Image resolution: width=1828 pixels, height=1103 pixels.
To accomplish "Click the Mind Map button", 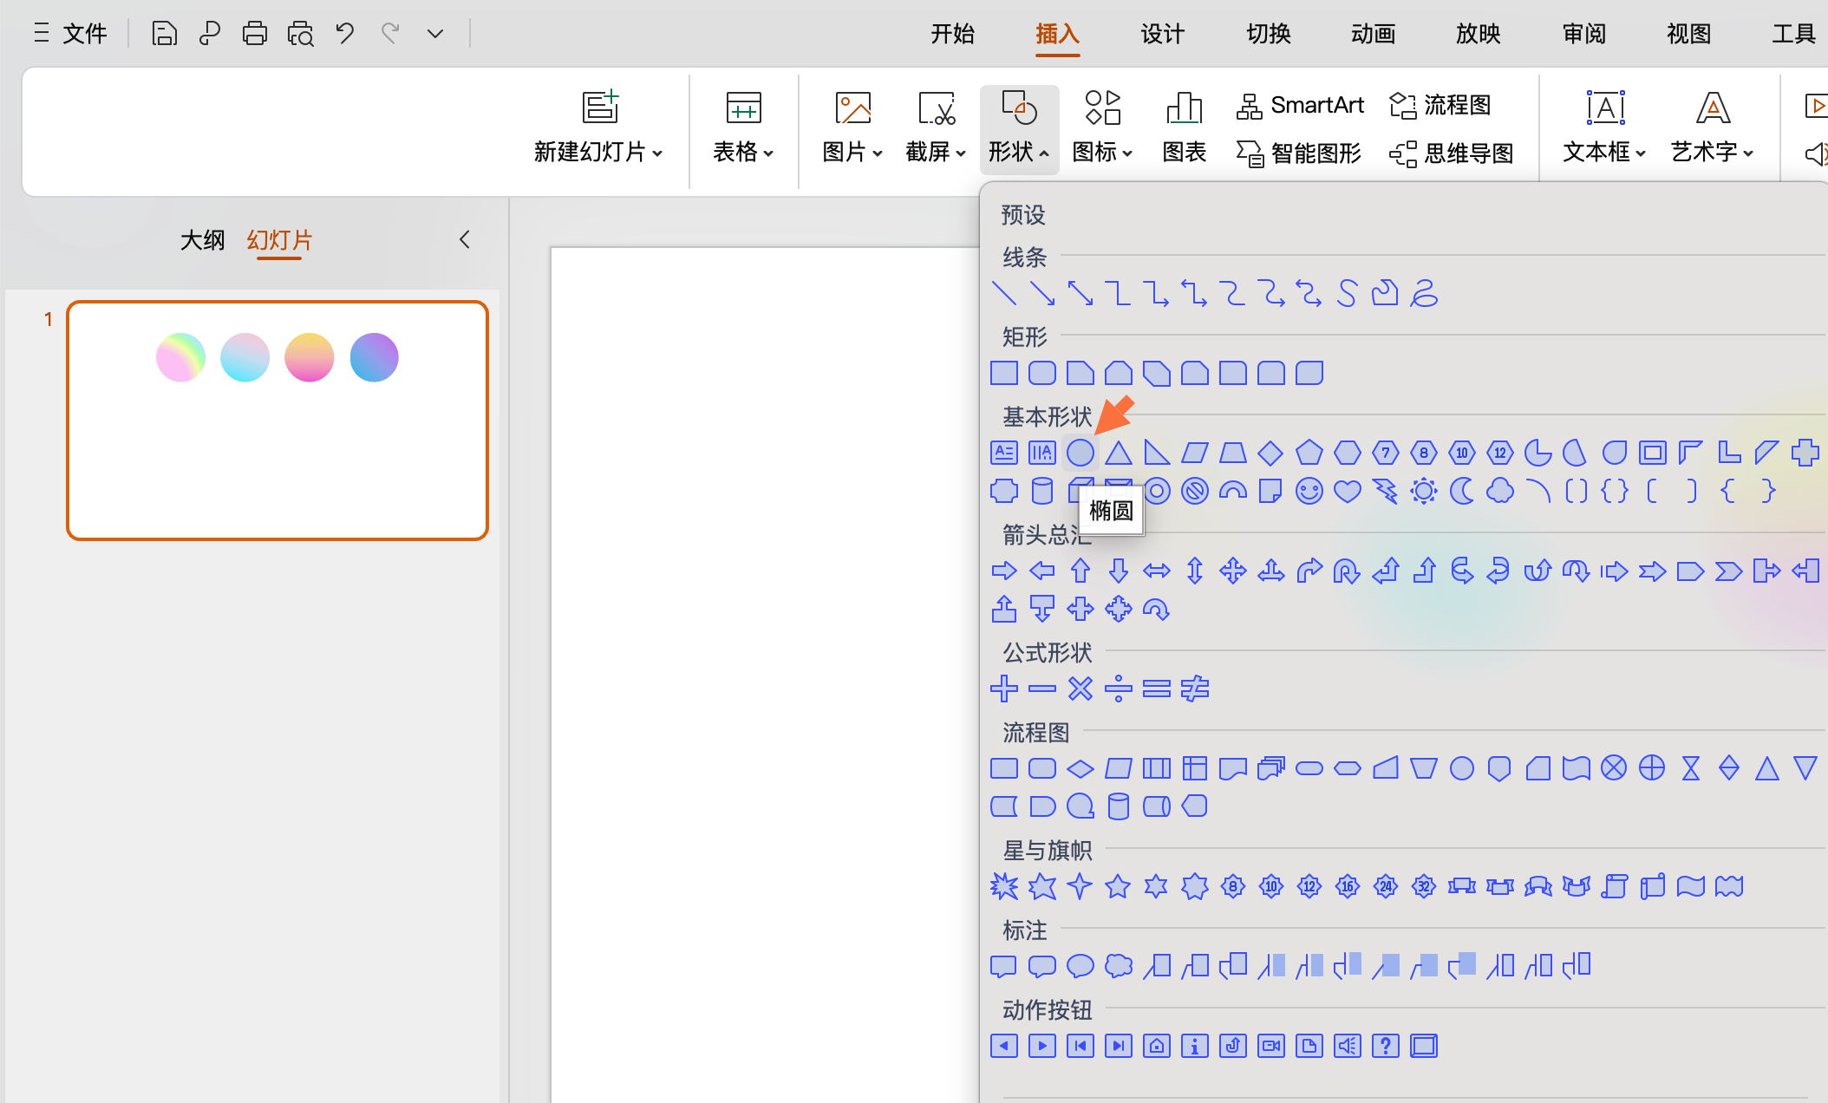I will pos(1452,153).
